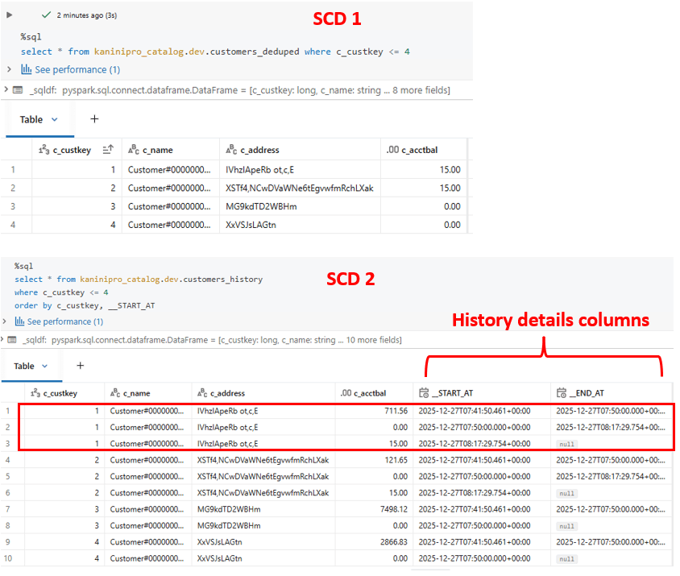Click the calendar icon on the __END_AT column
The width and height of the screenshot is (680, 576).
click(561, 393)
